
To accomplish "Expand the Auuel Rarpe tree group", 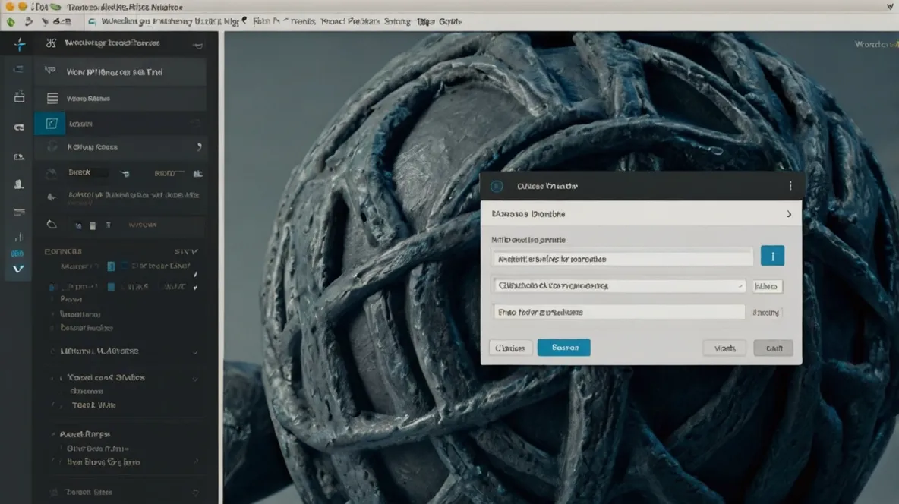I will (52, 434).
